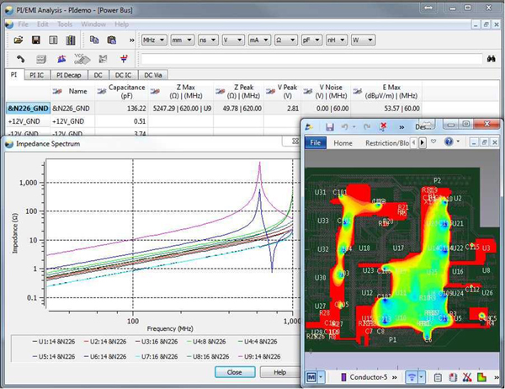Image resolution: width=505 pixels, height=389 pixels.
Task: Click the Help button in Impedance Spectrum
Action: coord(279,371)
